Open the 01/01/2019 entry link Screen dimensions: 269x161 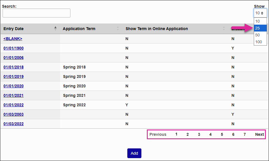click(14, 76)
